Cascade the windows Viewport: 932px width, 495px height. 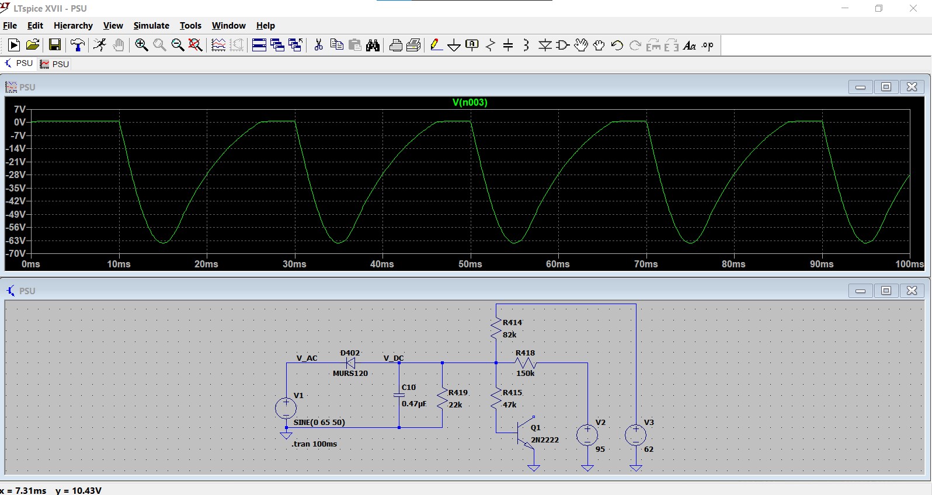click(x=277, y=45)
